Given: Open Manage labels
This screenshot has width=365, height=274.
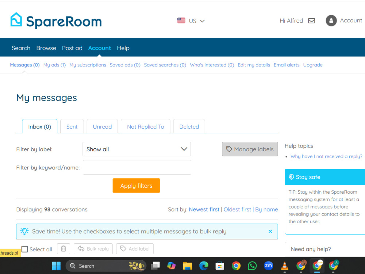Looking at the screenshot, I should tap(250, 149).
